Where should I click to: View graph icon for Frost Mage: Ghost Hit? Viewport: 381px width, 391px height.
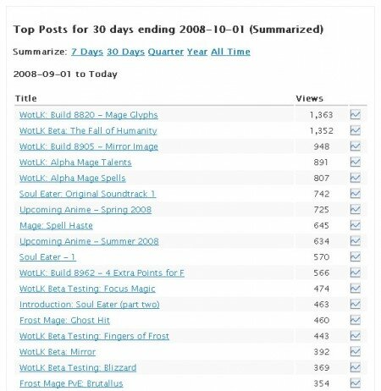pos(356,320)
